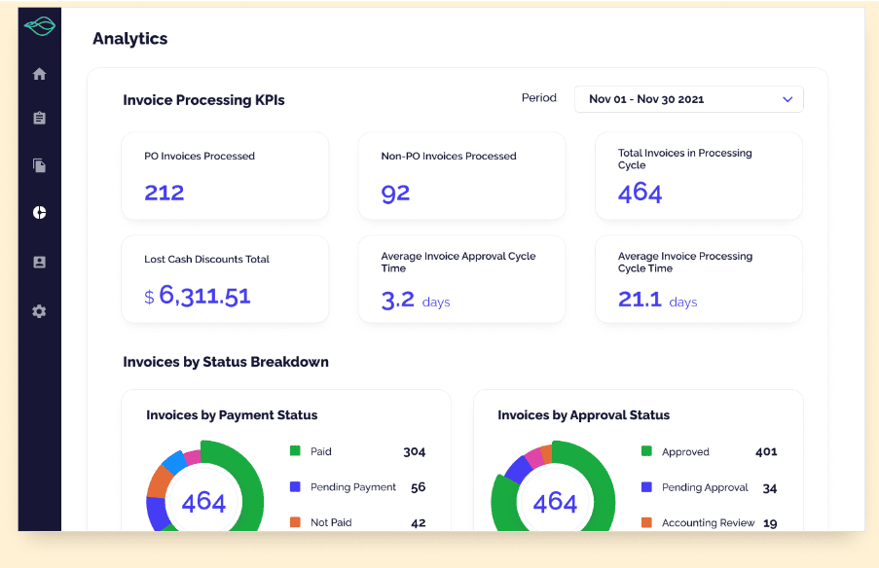Click the orange Accounting Review legend swatch

coord(646,522)
